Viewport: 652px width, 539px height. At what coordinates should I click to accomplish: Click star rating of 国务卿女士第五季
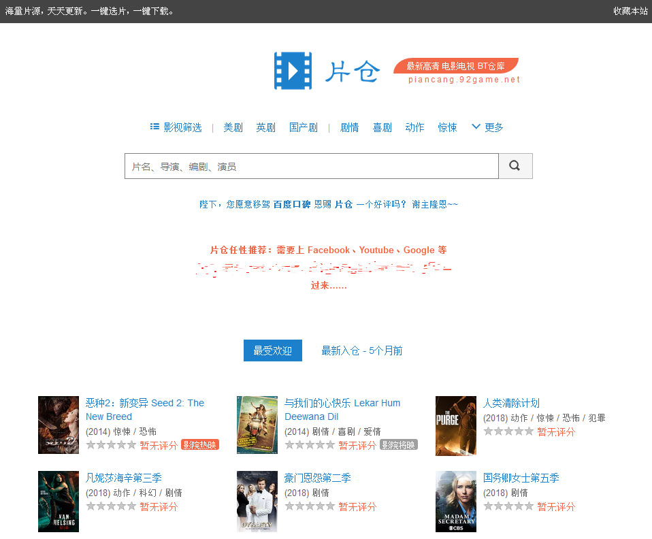coord(508,506)
